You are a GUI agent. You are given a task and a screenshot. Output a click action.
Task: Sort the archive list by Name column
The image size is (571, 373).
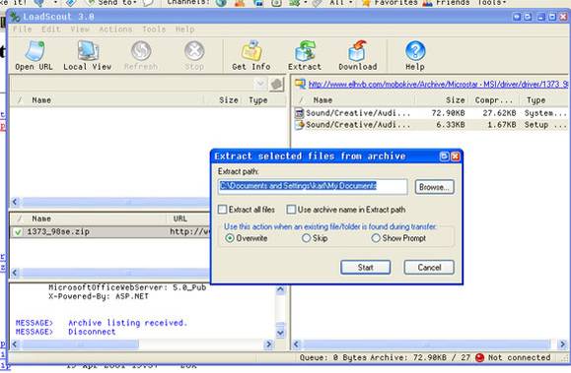355,100
